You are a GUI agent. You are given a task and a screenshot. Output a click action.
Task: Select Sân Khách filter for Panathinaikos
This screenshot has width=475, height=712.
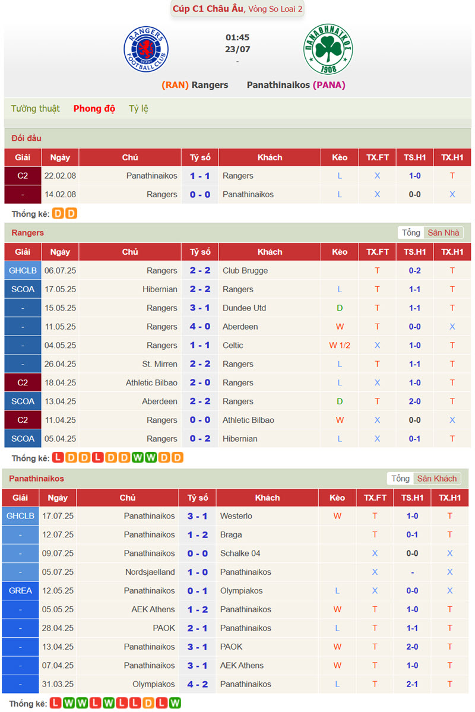tap(437, 478)
